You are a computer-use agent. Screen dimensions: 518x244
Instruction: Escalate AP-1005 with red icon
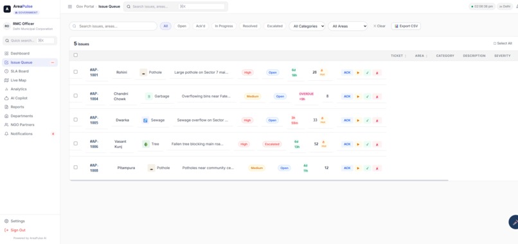coord(377,120)
